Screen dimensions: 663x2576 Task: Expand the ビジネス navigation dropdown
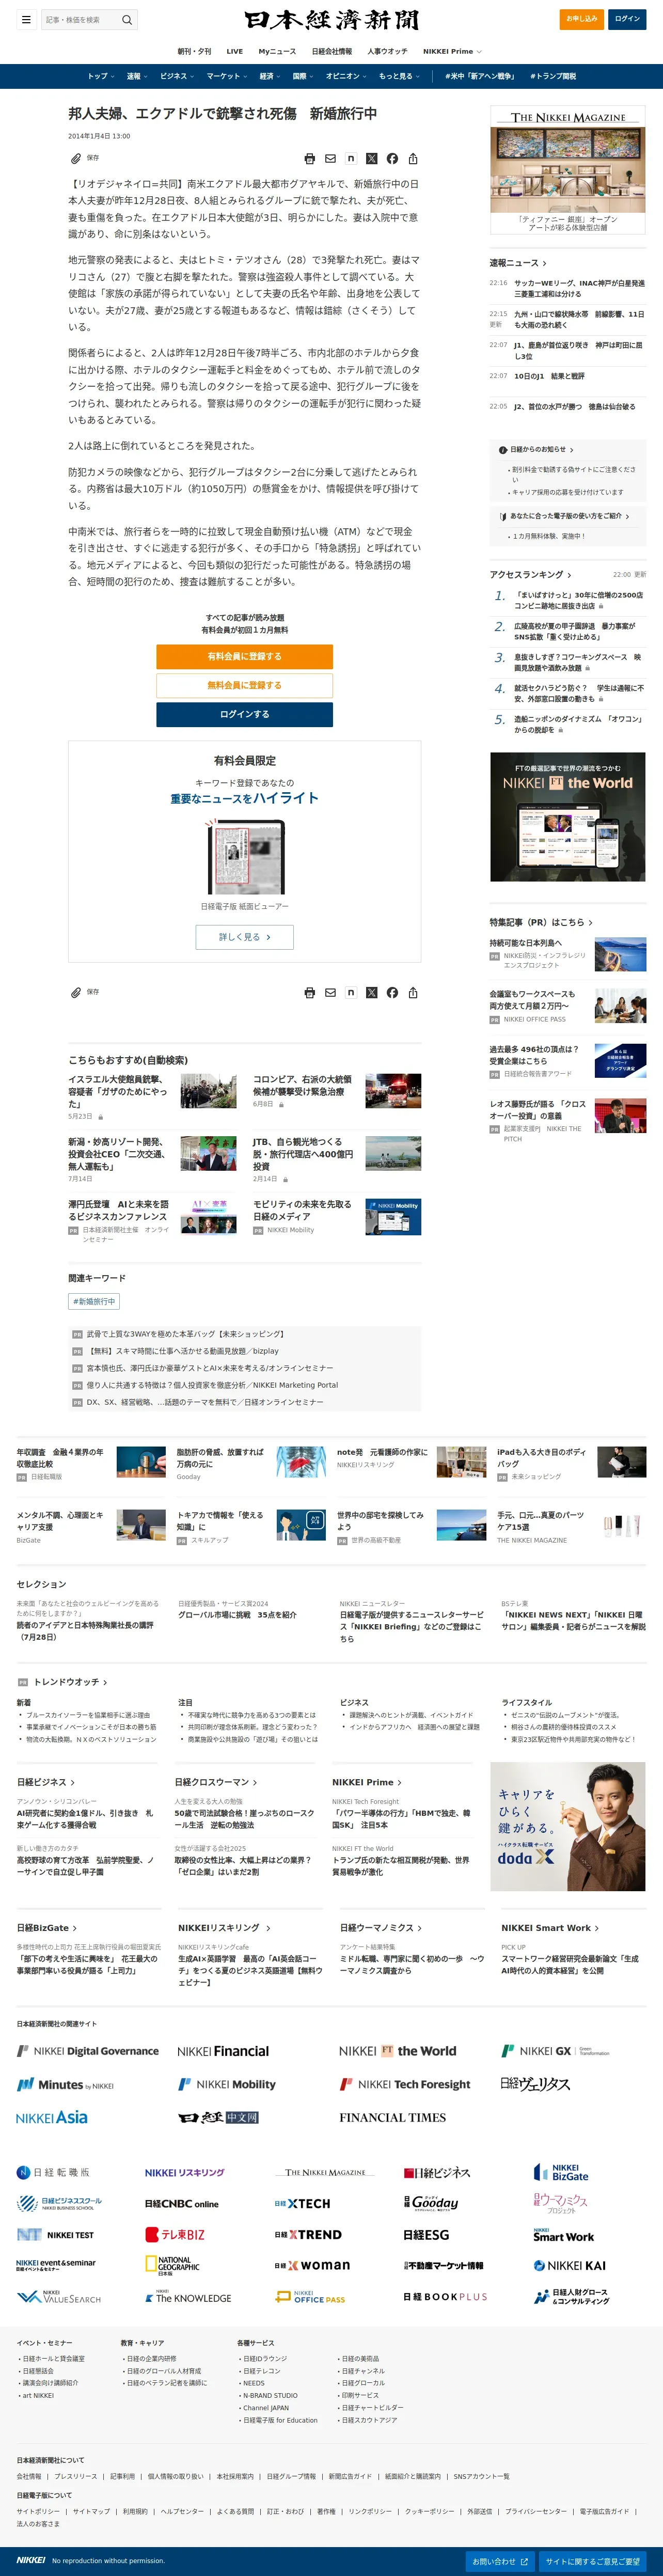pos(177,76)
